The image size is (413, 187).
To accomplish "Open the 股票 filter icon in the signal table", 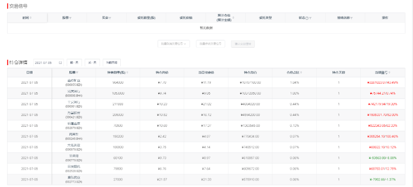I will click(x=71, y=18).
